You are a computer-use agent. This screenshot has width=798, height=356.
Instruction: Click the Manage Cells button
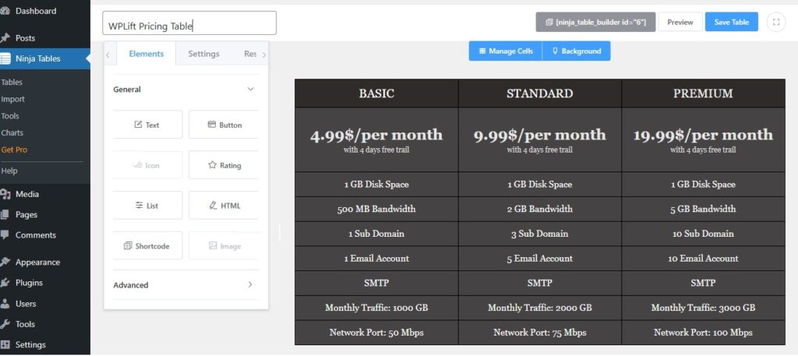(506, 51)
